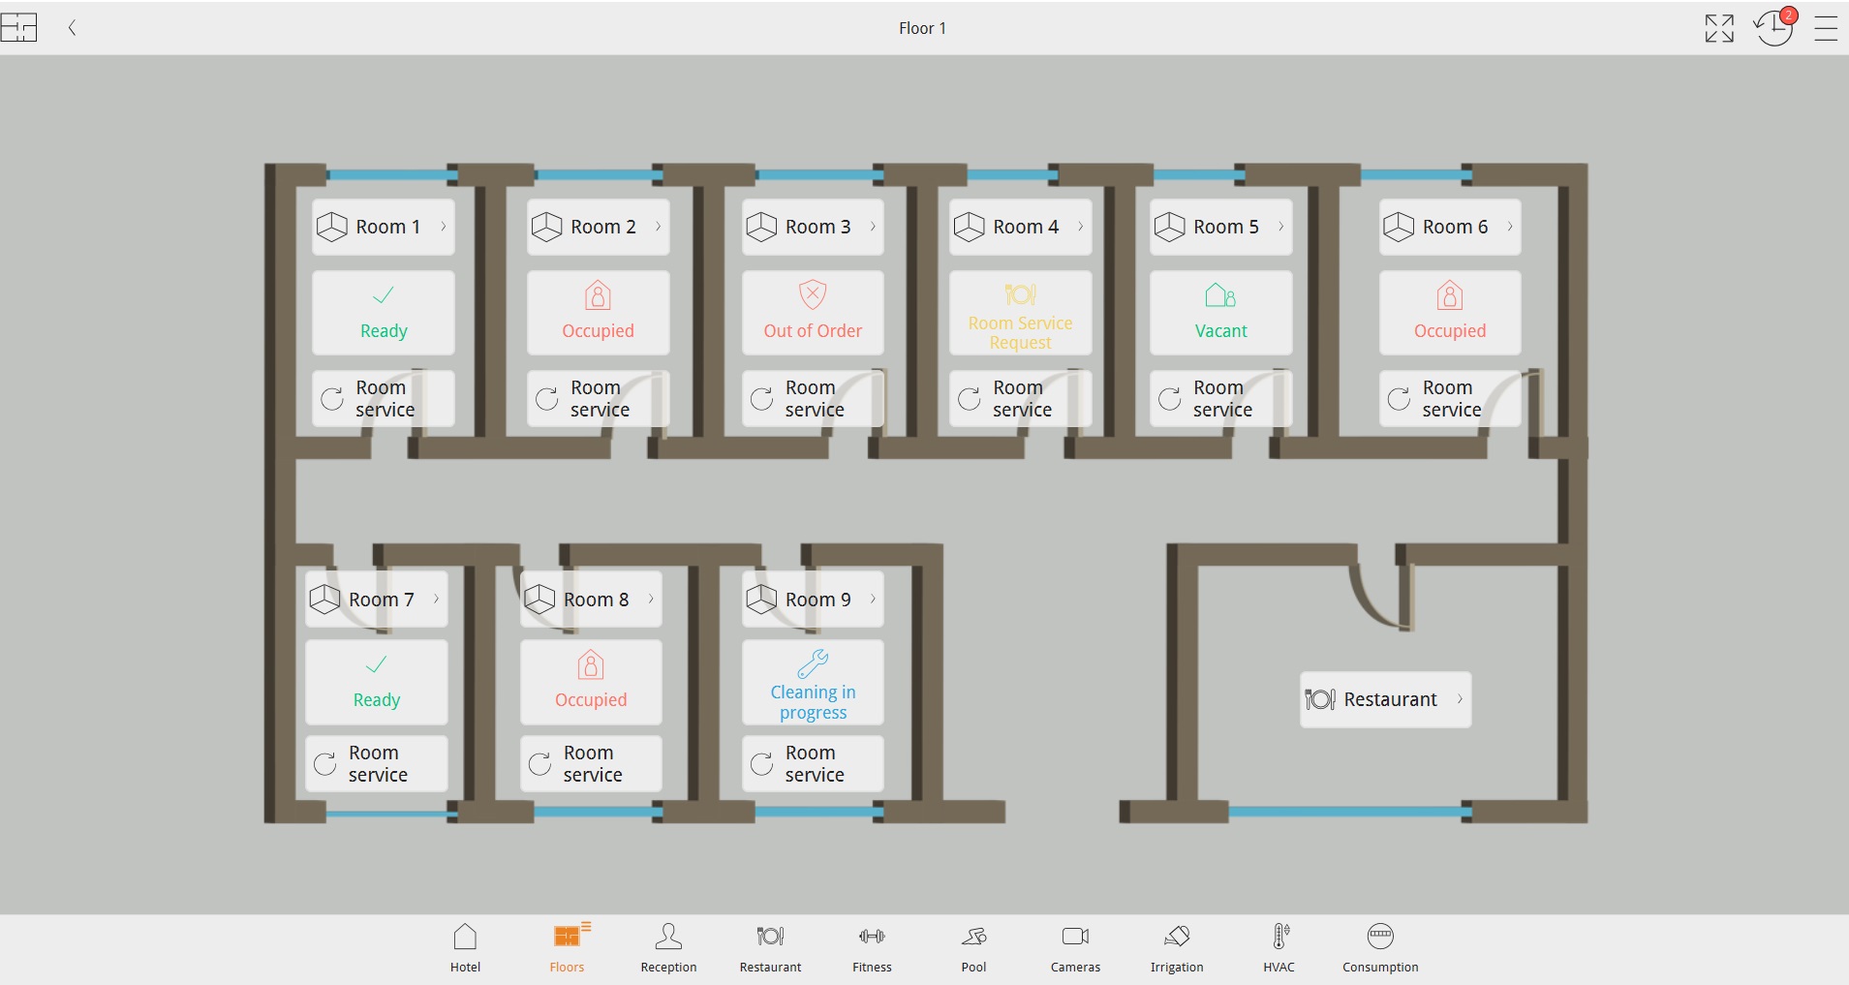Open the floor plan layout icon

[19, 28]
